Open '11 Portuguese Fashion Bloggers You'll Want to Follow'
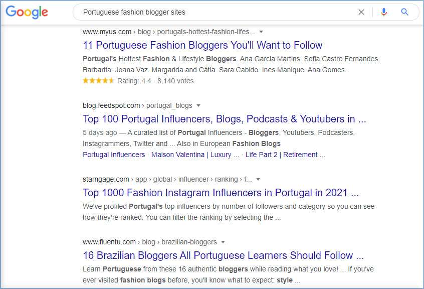This screenshot has width=424, height=289. (202, 45)
